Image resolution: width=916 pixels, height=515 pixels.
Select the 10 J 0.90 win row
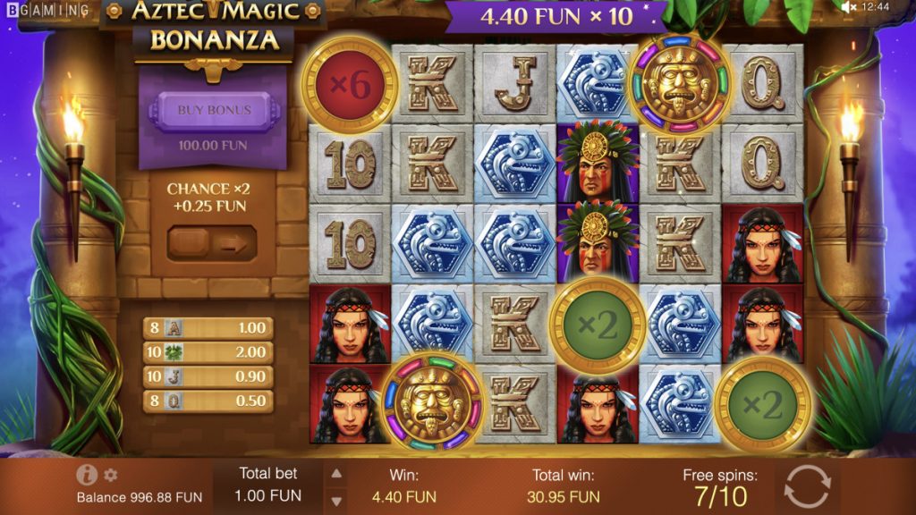[208, 376]
